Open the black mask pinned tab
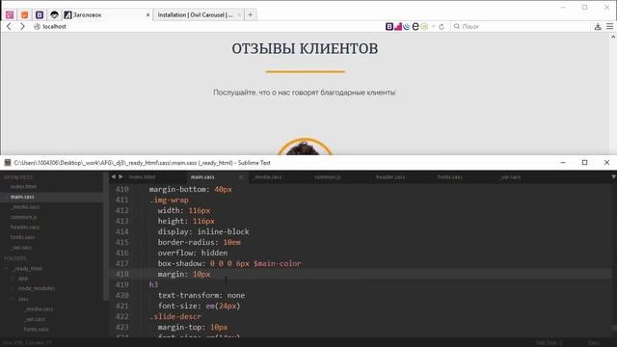The height and width of the screenshot is (347, 617). click(54, 15)
